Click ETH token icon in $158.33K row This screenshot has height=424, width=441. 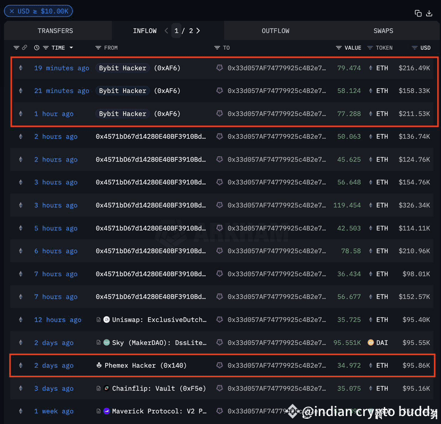pos(370,91)
